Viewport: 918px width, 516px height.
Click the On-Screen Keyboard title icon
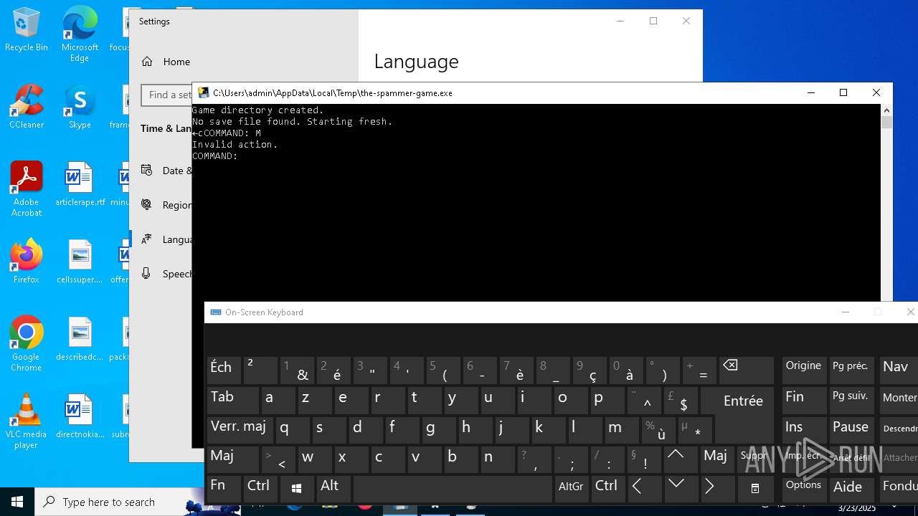tap(216, 312)
